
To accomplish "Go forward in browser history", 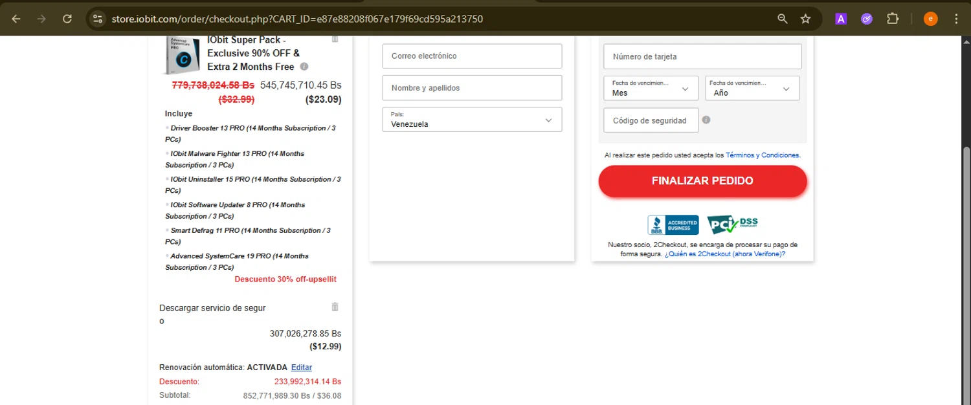I will pos(41,19).
